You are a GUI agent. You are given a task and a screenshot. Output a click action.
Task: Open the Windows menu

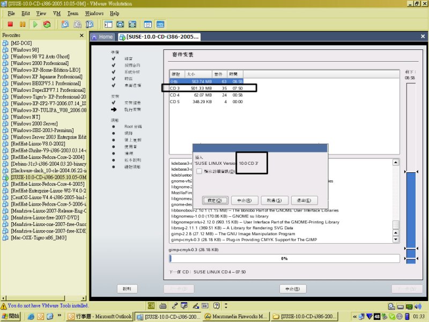point(94,13)
